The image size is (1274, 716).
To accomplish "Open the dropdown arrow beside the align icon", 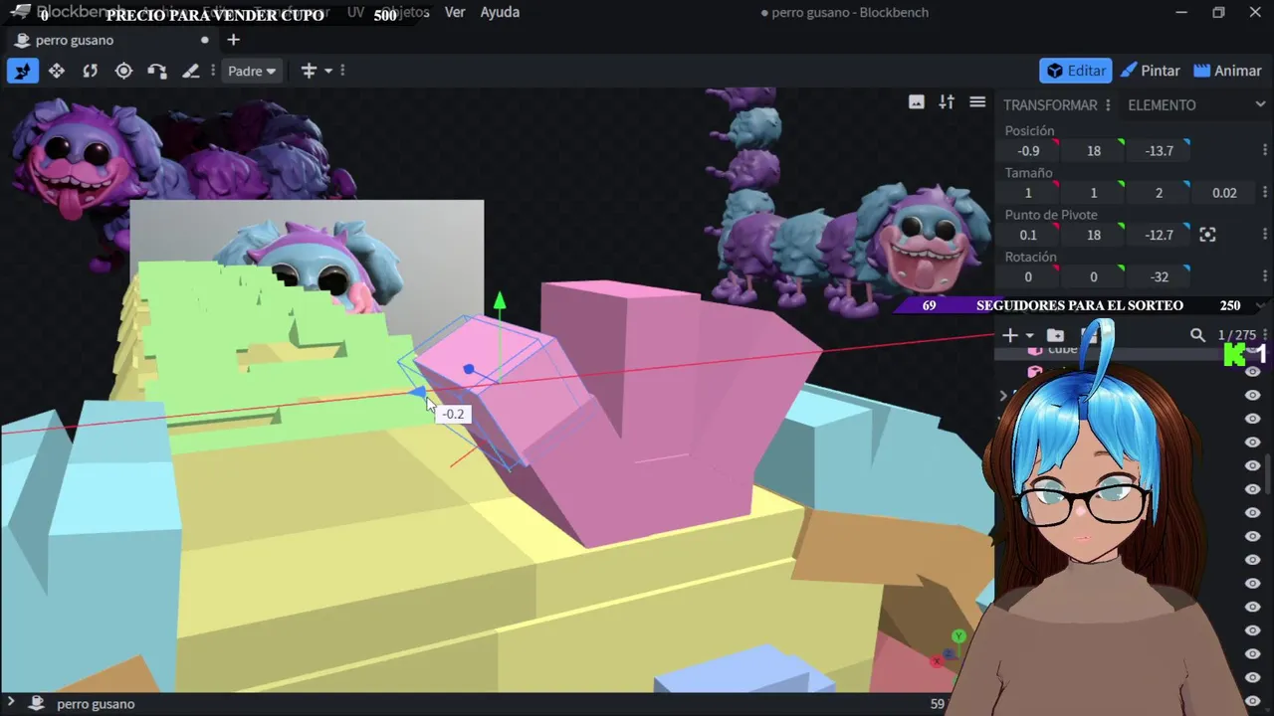I will coord(327,71).
